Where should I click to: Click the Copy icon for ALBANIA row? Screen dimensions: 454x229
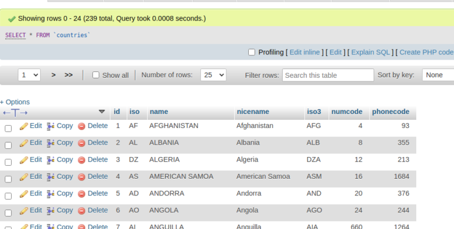point(50,143)
